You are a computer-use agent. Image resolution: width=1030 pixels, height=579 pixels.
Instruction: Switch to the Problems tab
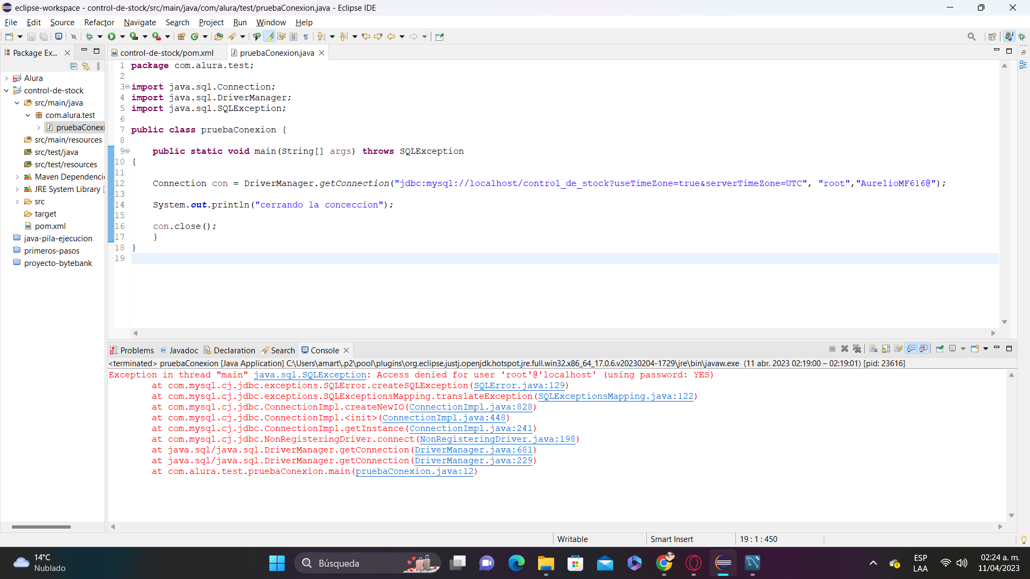click(132, 351)
